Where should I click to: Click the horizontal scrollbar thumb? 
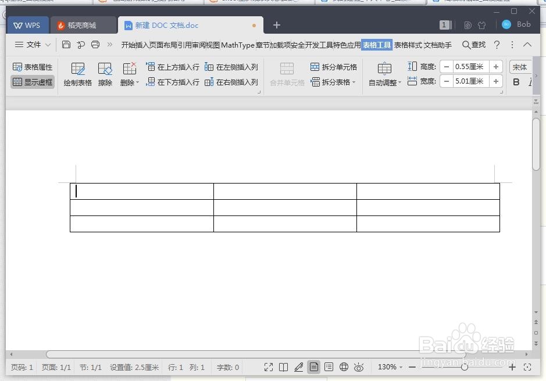[256, 354]
